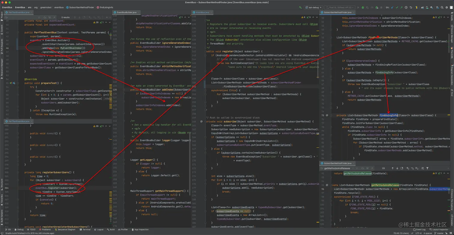
Task: Click the Git Rollback undo icon
Action: 411,7
